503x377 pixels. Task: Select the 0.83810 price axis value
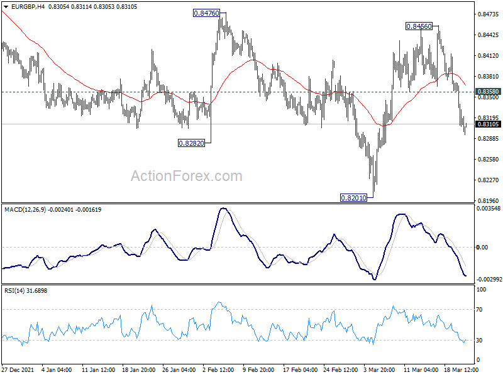489,76
